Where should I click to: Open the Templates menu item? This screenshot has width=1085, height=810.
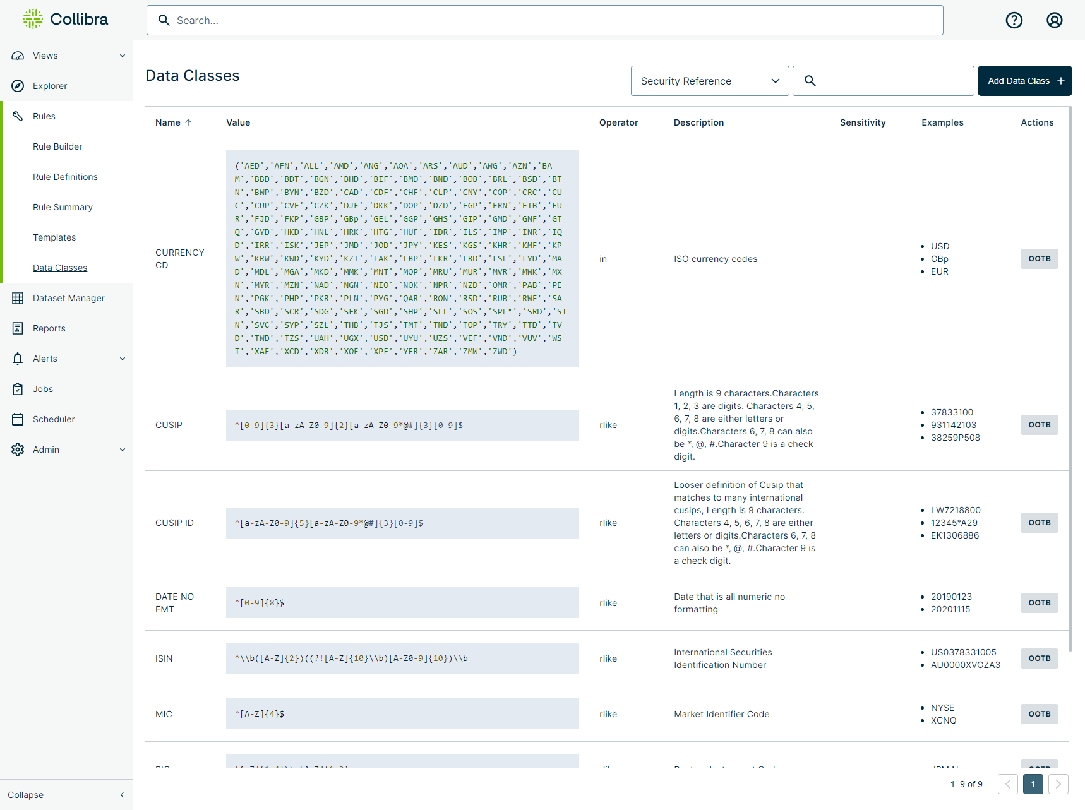tap(54, 237)
